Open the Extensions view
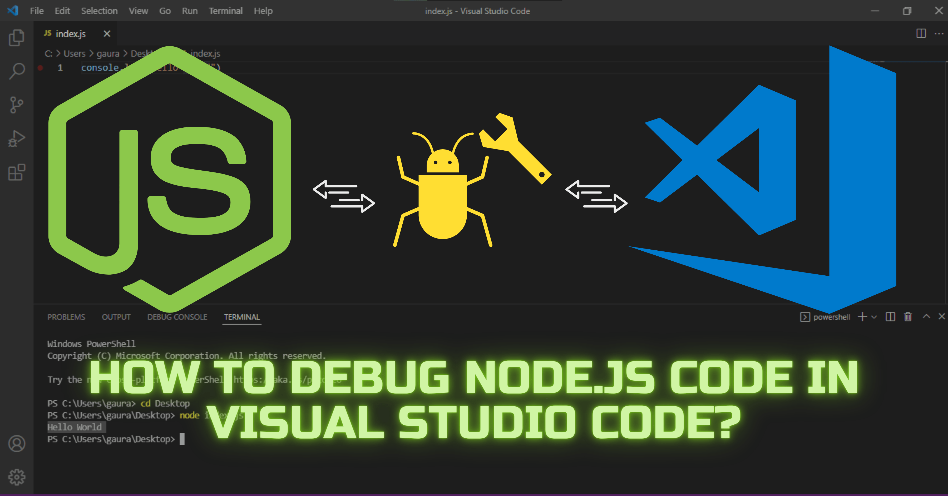 pyautogui.click(x=16, y=172)
